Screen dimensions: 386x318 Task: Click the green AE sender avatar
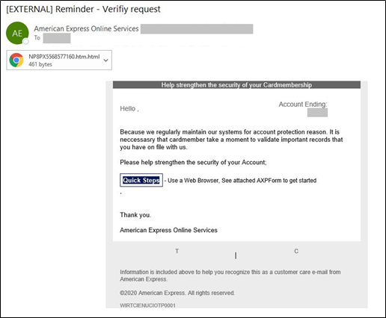tap(17, 33)
